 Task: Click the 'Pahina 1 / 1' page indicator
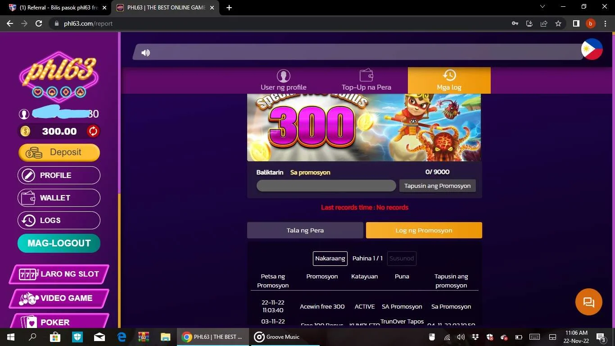[x=367, y=259]
